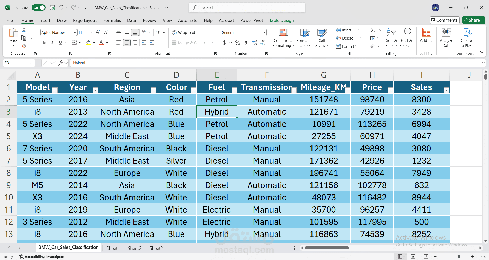Open the General number format dropdown
This screenshot has height=260, width=489.
[265, 33]
